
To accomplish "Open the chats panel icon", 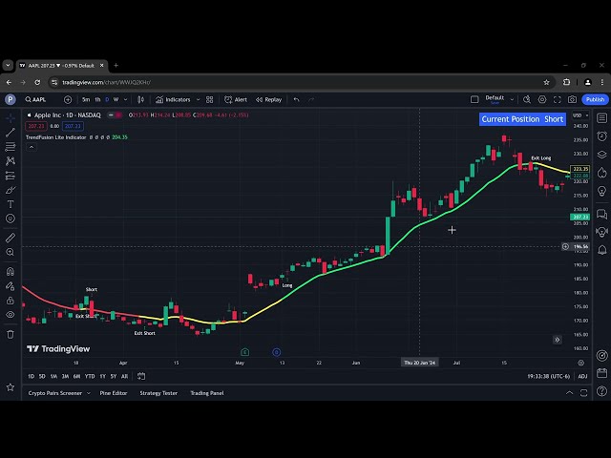I will click(601, 214).
